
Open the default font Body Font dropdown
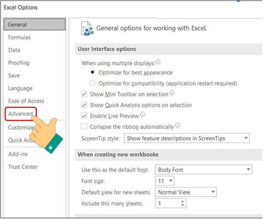(x=203, y=170)
